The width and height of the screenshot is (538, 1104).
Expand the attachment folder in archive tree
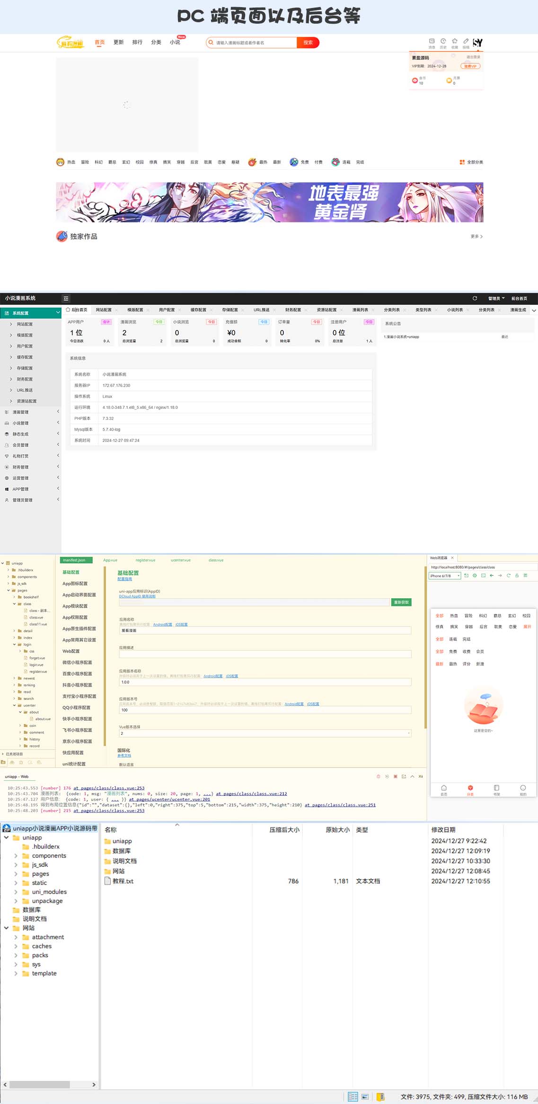click(x=16, y=937)
